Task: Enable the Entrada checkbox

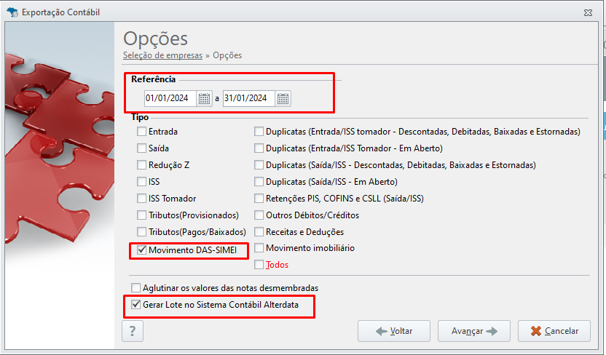Action: (141, 132)
